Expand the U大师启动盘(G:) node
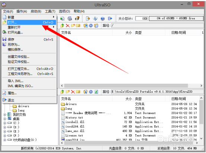206x153 pixels. click(x=5, y=140)
